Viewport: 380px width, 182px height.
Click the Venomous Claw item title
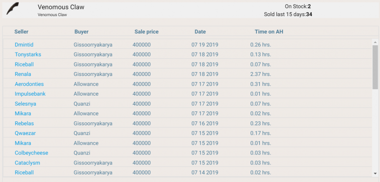pyautogui.click(x=61, y=7)
